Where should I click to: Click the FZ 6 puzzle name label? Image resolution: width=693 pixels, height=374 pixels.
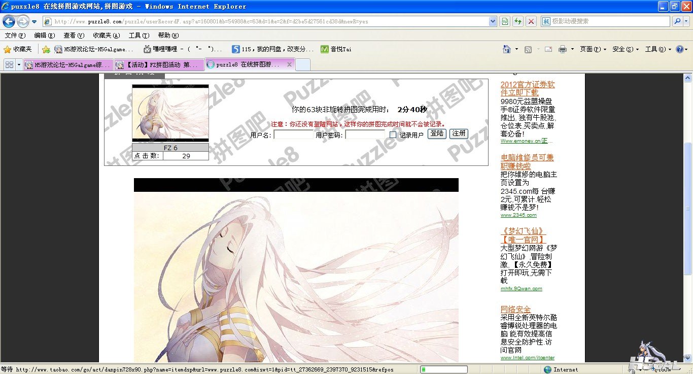[x=170, y=148]
